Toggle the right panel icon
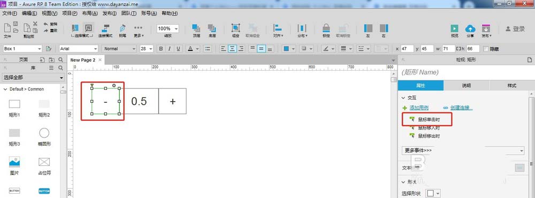 tap(384, 28)
